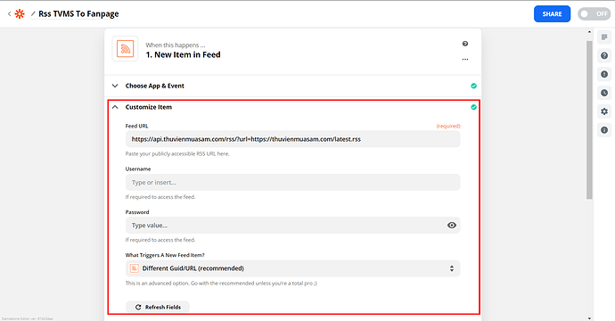Click the scrollbar up arrow
The height and width of the screenshot is (321, 615).
click(589, 32)
